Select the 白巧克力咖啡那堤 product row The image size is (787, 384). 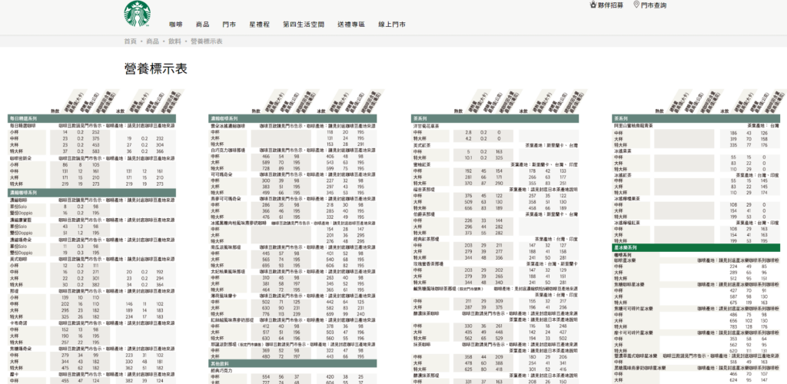click(293, 150)
